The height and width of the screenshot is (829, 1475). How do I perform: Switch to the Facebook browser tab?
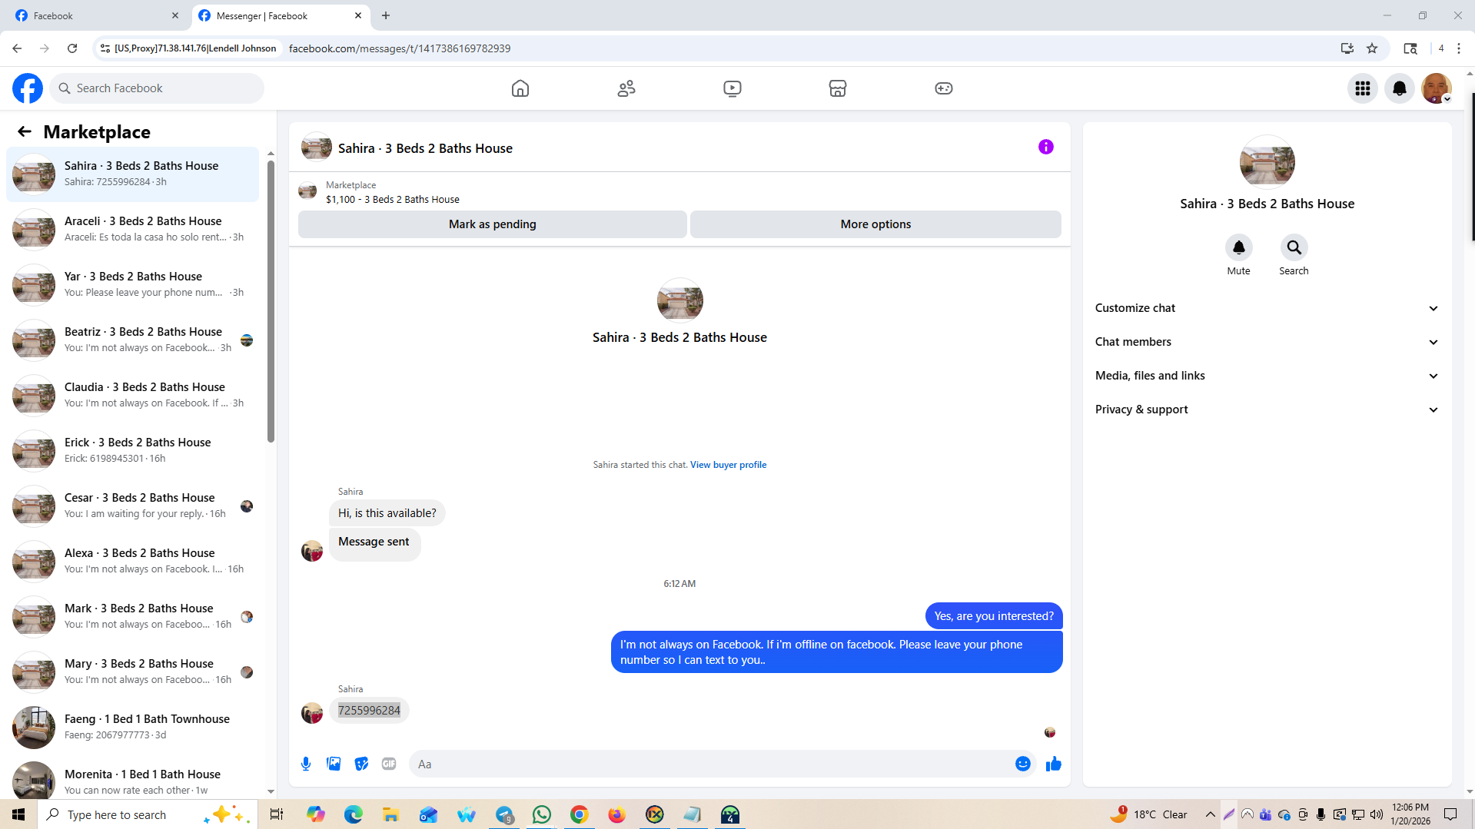pos(95,15)
